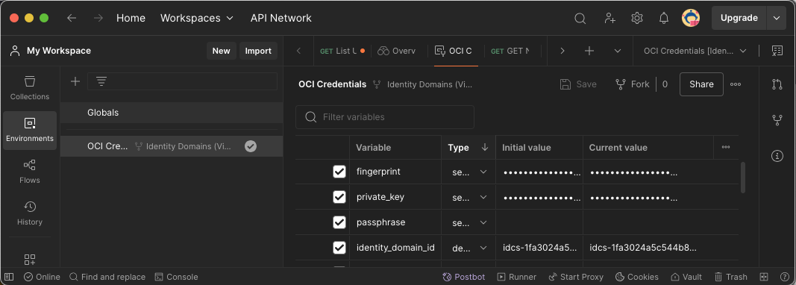Open tab list dropdown chevron

coord(617,51)
